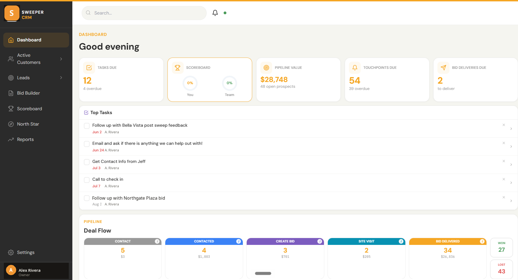
Task: Click the info icon on the Site Visit stage
Action: (401, 241)
